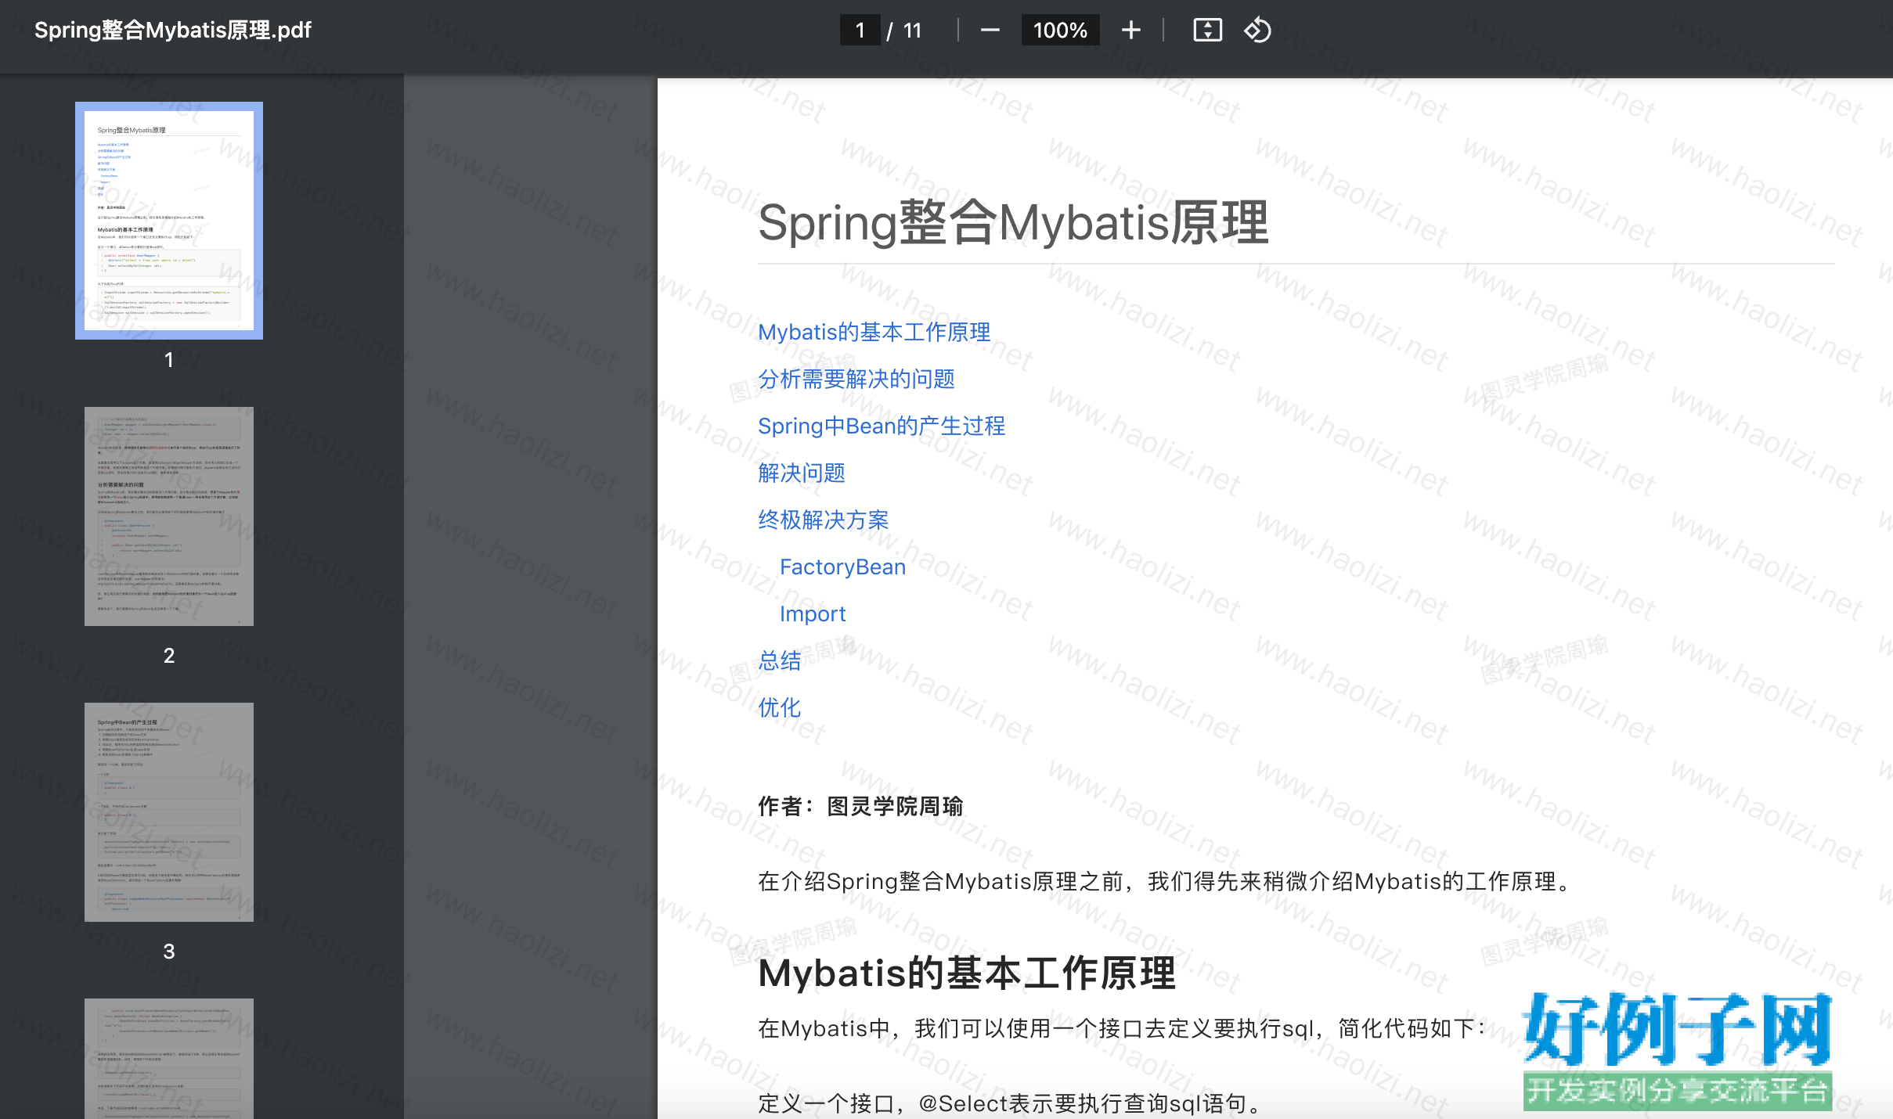1893x1119 pixels.
Task: Click the 100% zoom level field
Action: 1060,31
